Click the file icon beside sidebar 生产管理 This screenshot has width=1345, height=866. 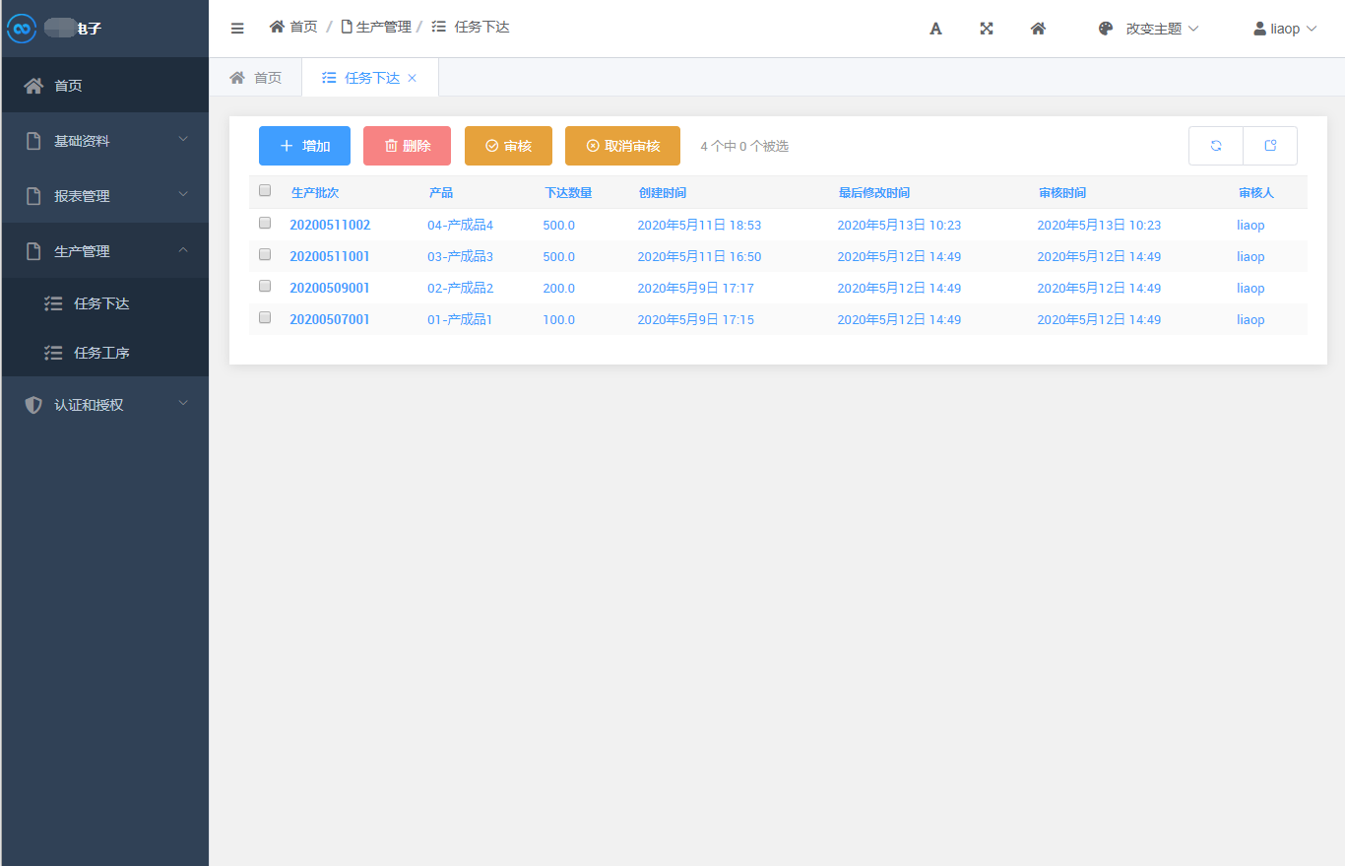click(x=33, y=251)
